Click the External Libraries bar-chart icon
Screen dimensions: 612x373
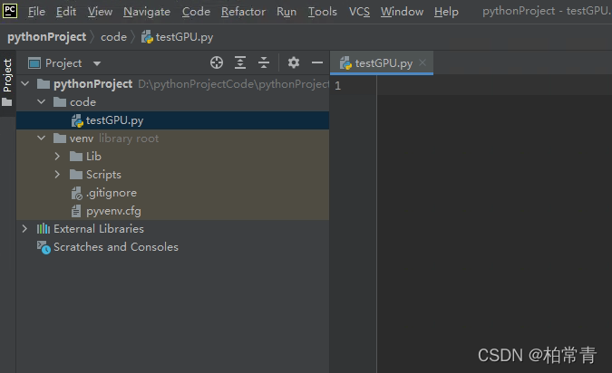44,229
